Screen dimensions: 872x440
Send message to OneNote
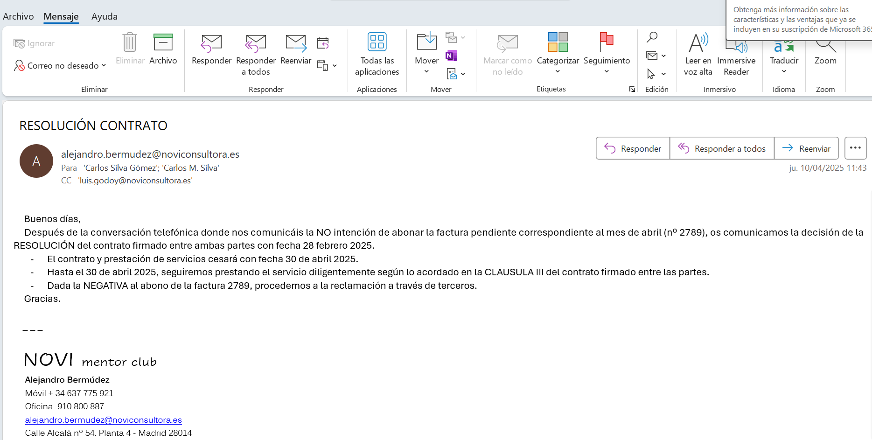451,56
